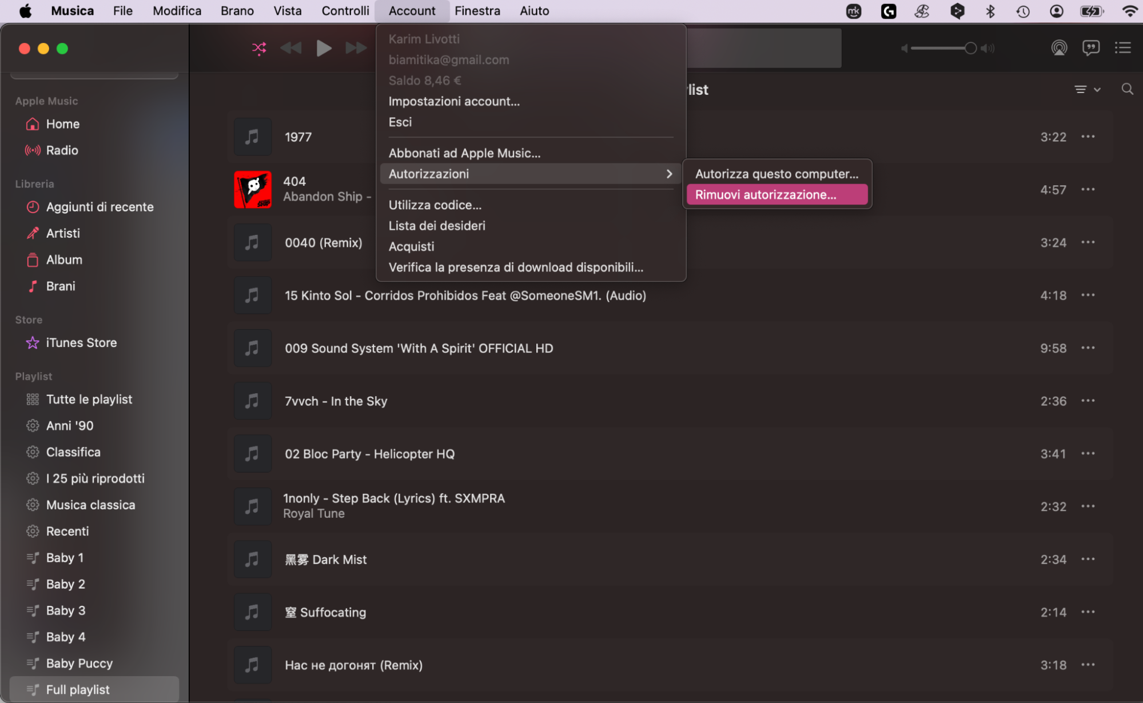Select Suffocating track title

325,612
